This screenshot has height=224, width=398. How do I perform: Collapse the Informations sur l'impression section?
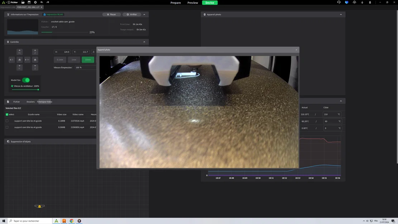(x=144, y=14)
